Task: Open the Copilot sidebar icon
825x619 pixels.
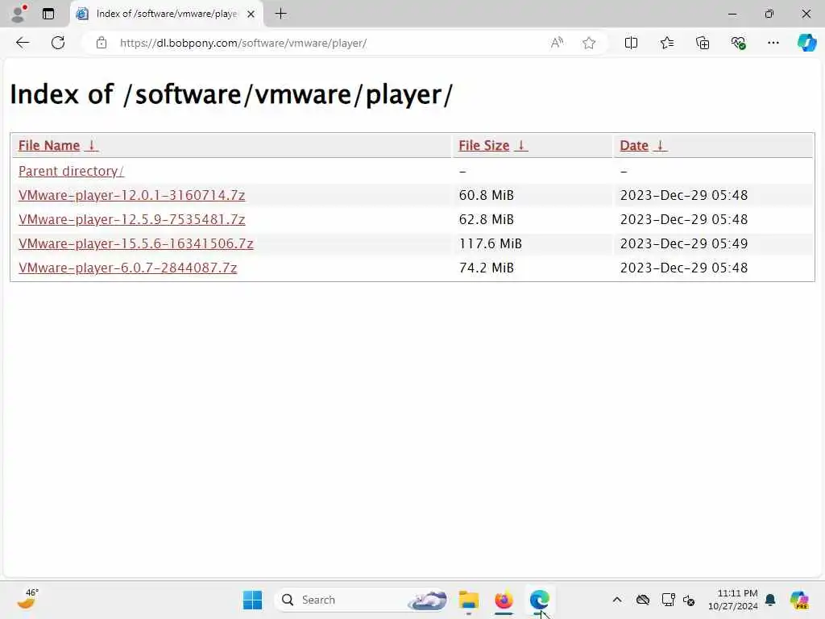Action: coord(806,43)
